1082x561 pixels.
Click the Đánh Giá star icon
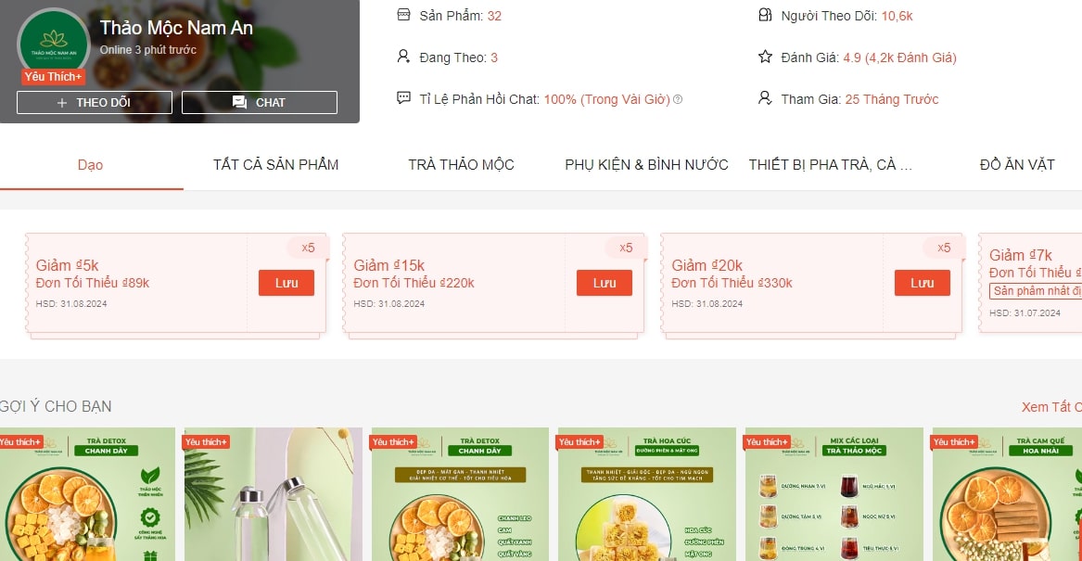click(765, 57)
